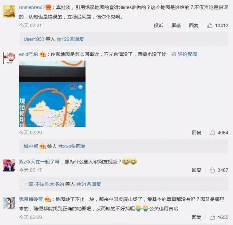233x225 pixels.
Task: Click 投诉 on HomebrewD's comment
Action: point(158,25)
